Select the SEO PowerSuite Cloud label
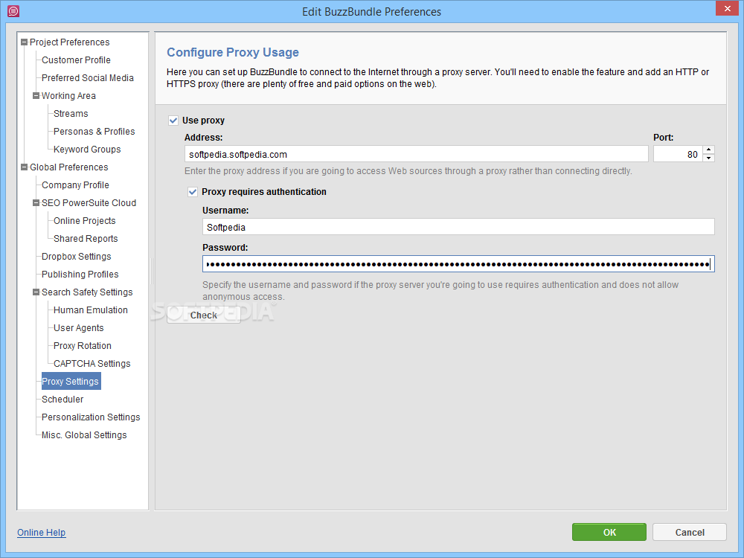Image resolution: width=744 pixels, height=558 pixels. pyautogui.click(x=89, y=203)
